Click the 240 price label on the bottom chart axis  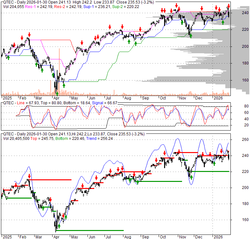point(245,156)
